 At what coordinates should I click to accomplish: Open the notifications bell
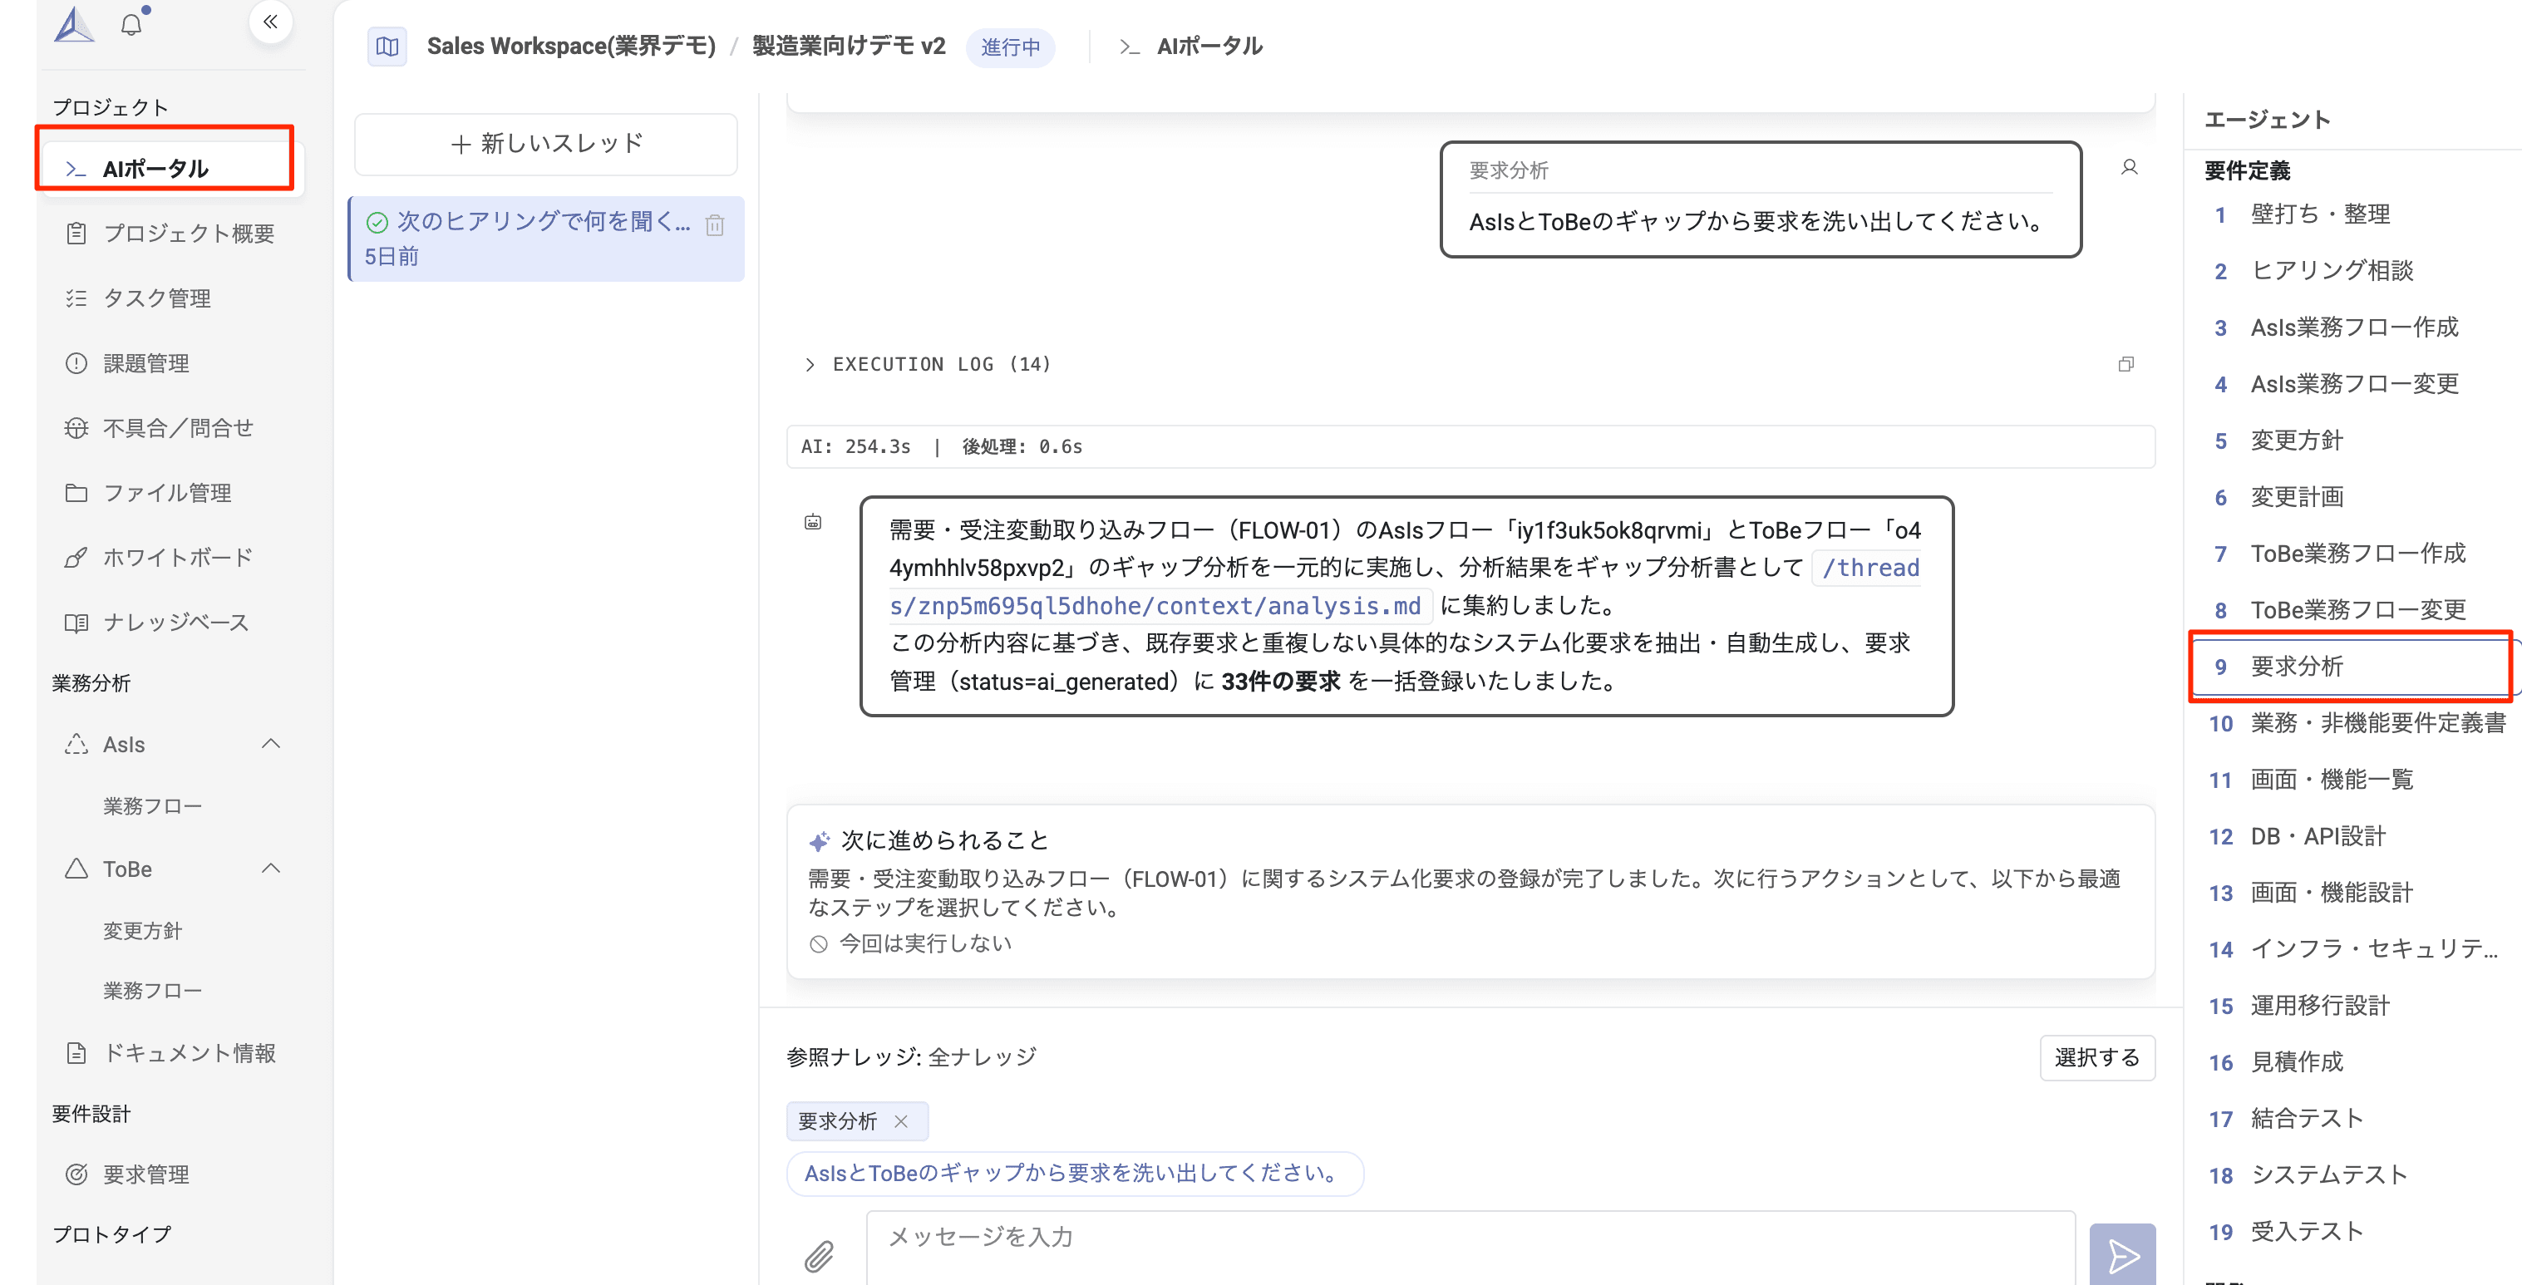click(131, 24)
